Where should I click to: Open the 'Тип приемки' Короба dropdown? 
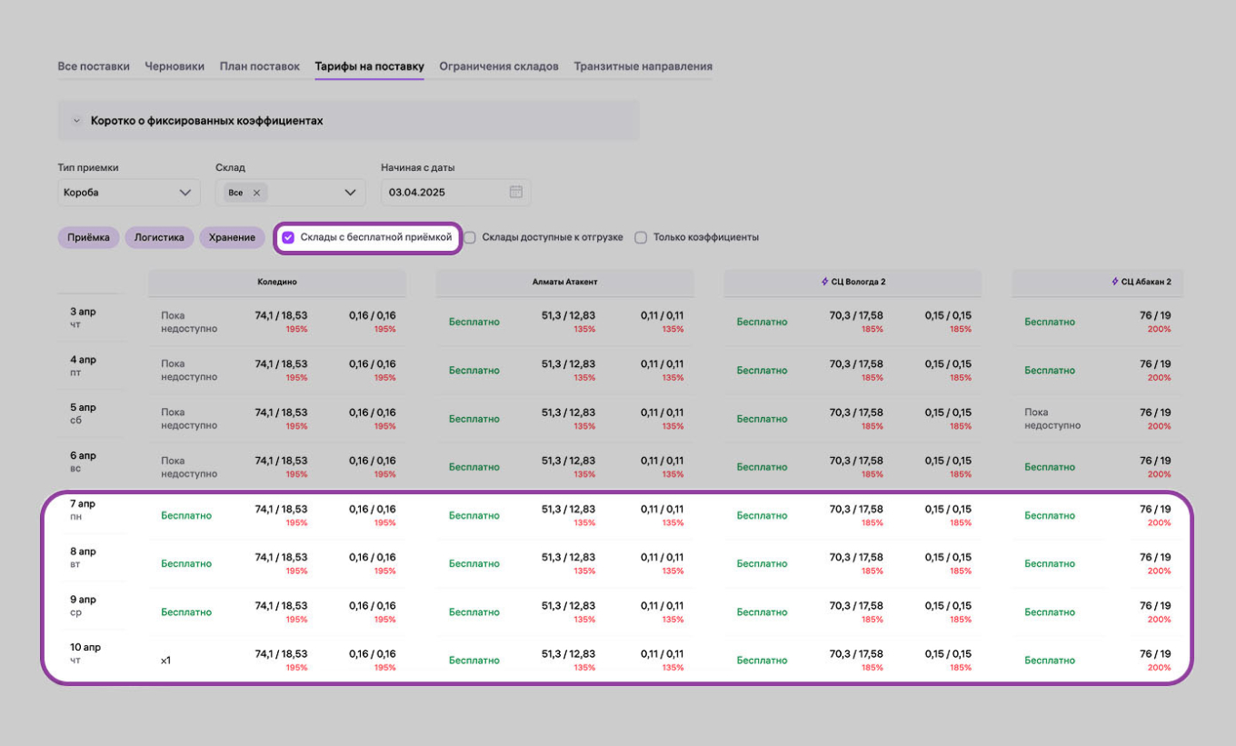coord(129,193)
